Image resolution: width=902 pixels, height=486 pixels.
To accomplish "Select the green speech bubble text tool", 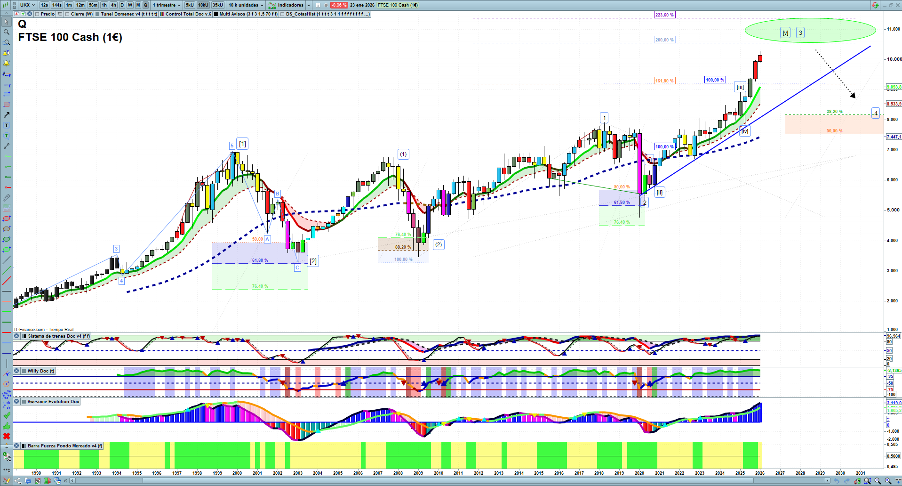I will point(7,136).
